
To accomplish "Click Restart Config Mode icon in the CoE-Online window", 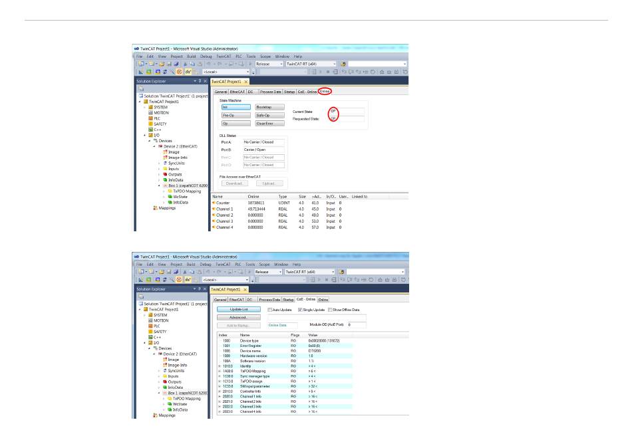I will (157, 279).
